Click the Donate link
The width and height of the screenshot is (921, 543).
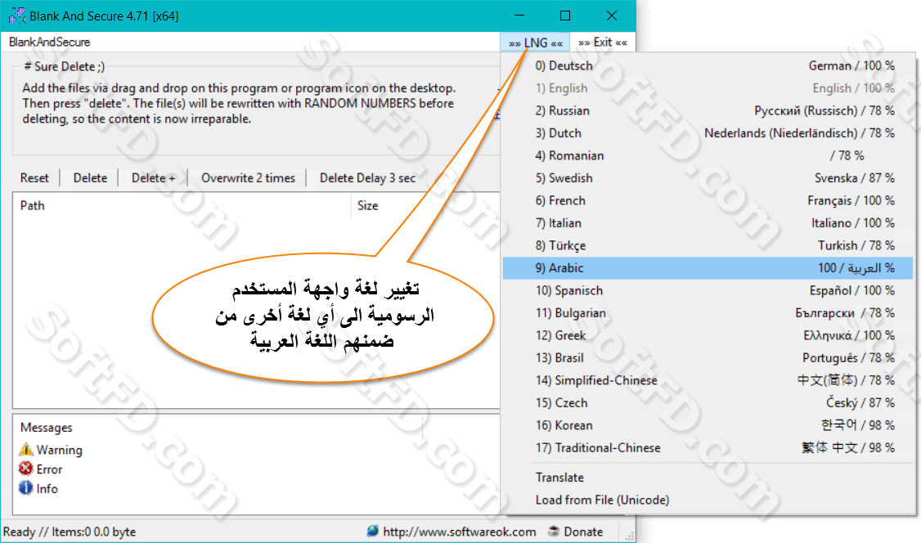(583, 532)
